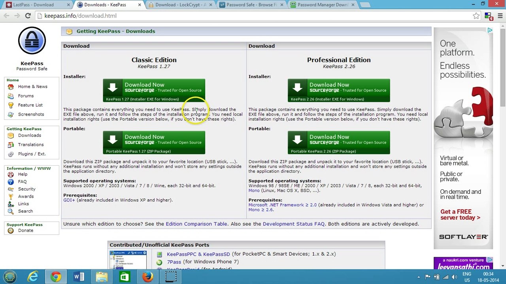Open the ENG US language selector
The height and width of the screenshot is (284, 506).
pyautogui.click(x=467, y=277)
